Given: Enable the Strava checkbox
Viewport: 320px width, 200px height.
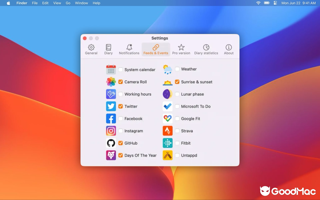Looking at the screenshot, I should [x=177, y=131].
